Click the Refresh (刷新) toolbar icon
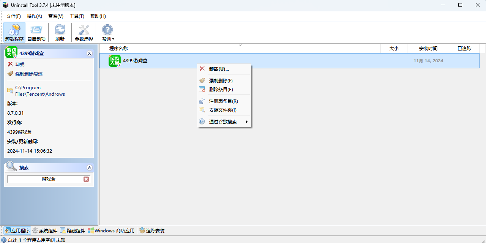 [60, 32]
